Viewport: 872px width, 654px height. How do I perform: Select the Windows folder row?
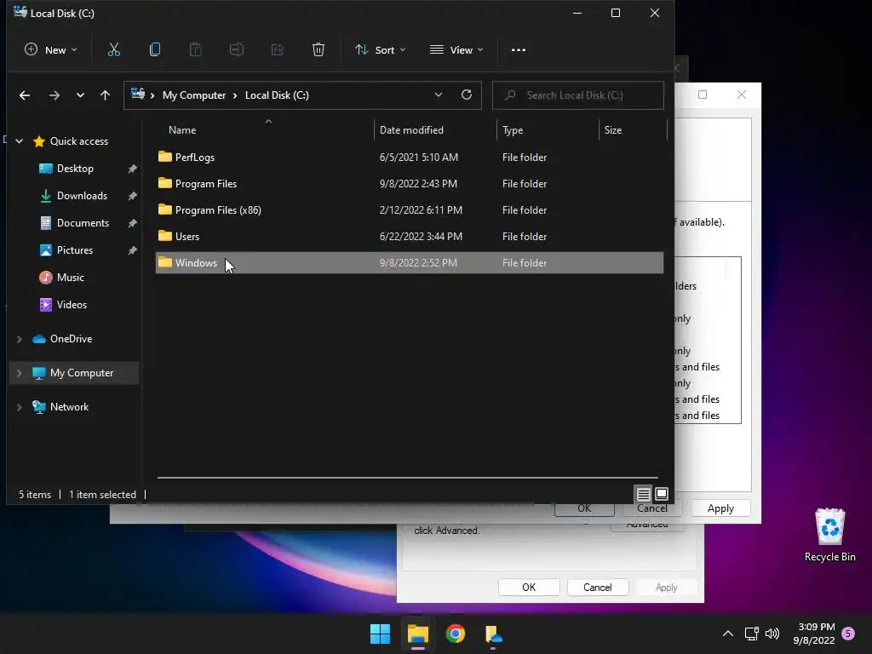[410, 263]
